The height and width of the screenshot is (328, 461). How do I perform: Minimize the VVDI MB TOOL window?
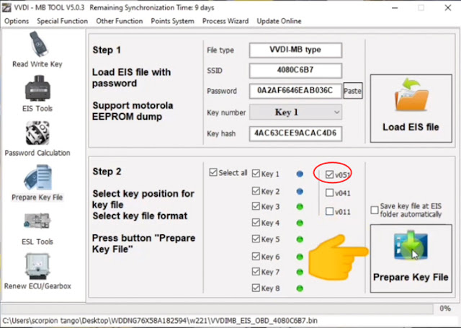pos(395,8)
